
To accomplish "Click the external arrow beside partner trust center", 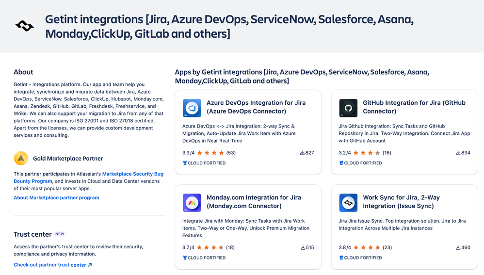I will (x=90, y=265).
